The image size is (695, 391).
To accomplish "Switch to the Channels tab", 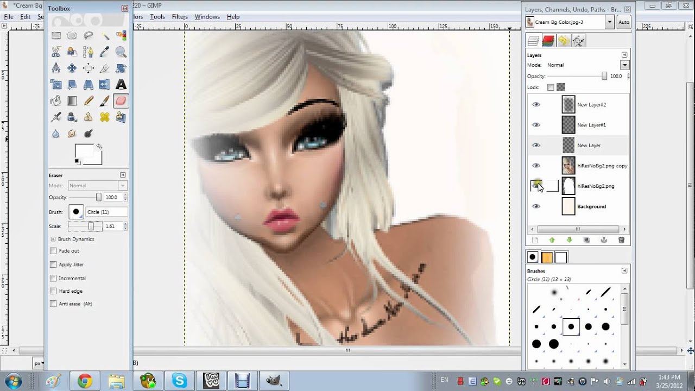I will pyautogui.click(x=548, y=41).
